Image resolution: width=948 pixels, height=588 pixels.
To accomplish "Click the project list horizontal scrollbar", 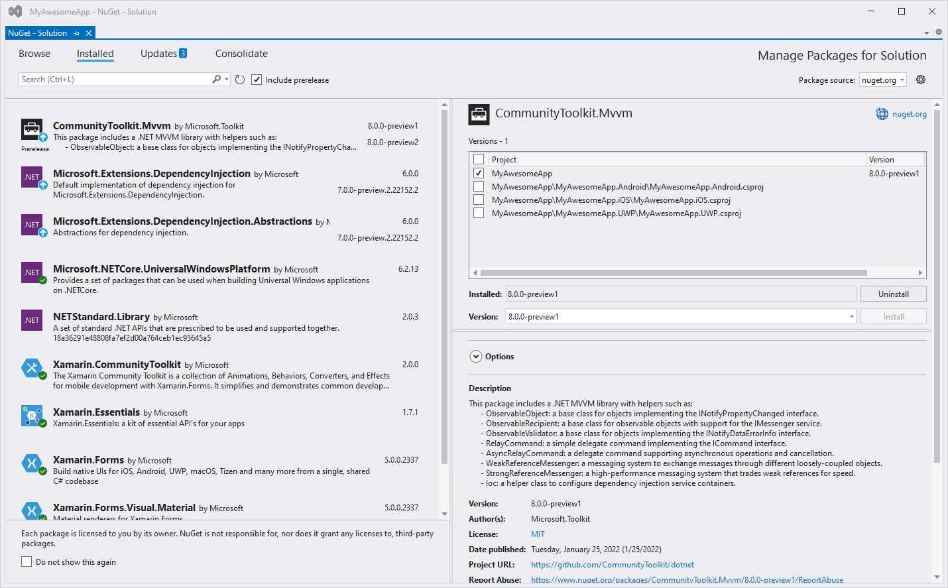I will point(673,272).
